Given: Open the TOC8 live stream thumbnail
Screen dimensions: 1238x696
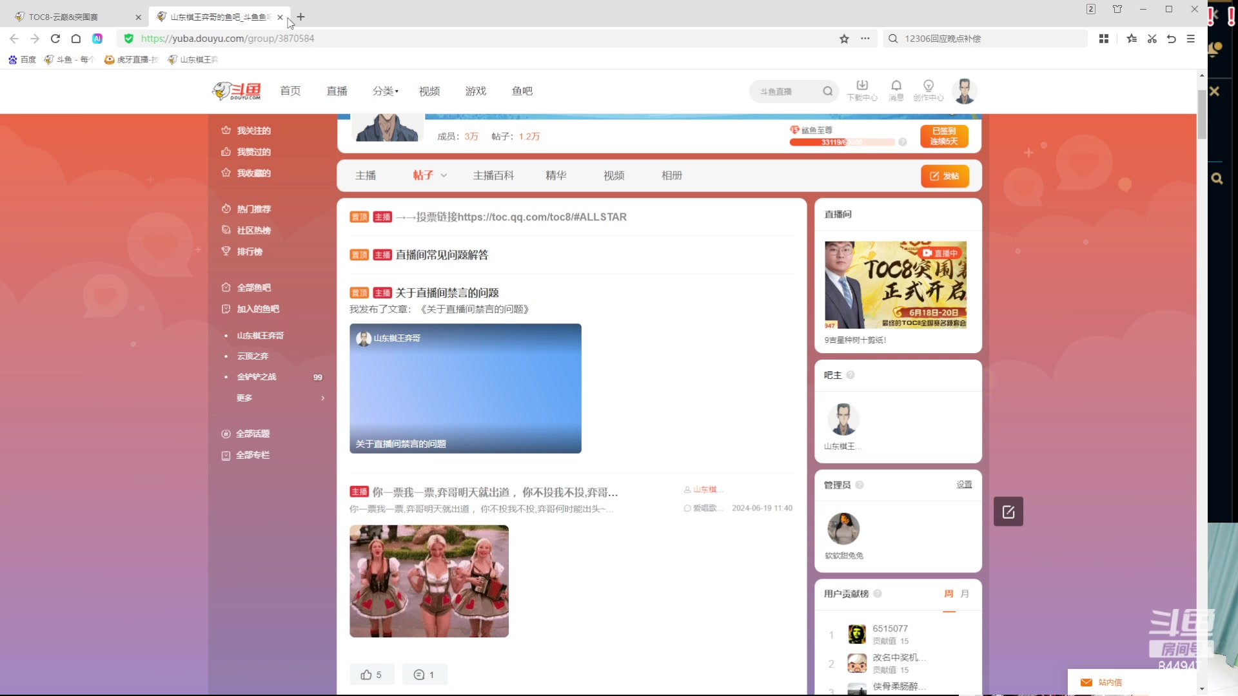Looking at the screenshot, I should click(x=895, y=285).
